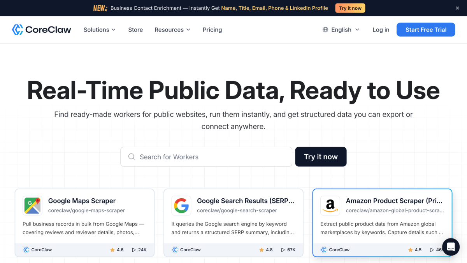Click coreclaw/amazon-global-product-scra... path text
Viewport: 467px width, 263px height.
tap(395, 210)
